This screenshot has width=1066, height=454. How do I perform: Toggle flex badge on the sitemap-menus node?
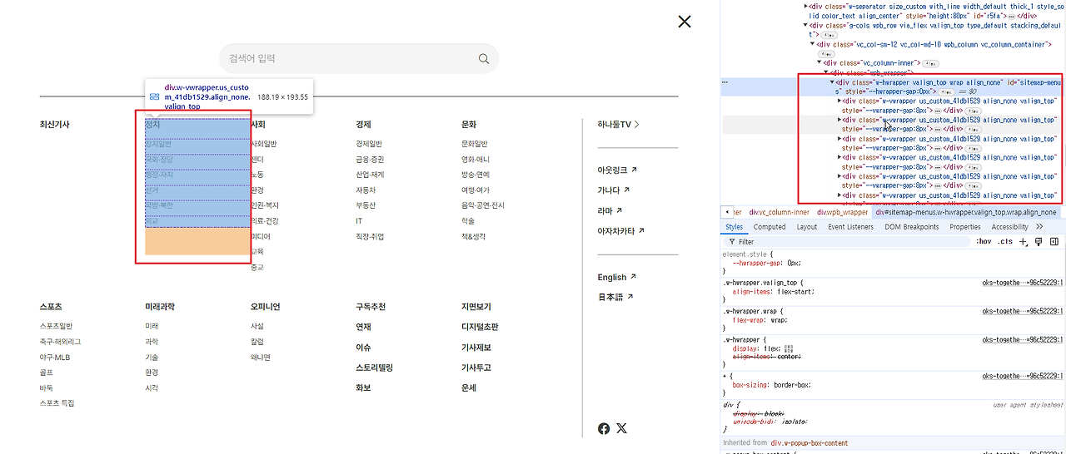pyautogui.click(x=949, y=91)
